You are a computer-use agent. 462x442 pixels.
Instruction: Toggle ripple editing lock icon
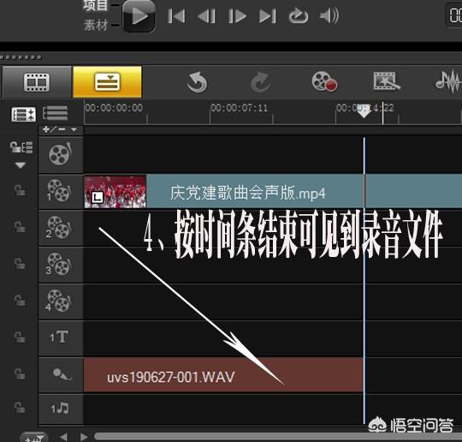[21, 147]
